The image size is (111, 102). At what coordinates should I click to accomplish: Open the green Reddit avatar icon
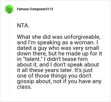9,9
